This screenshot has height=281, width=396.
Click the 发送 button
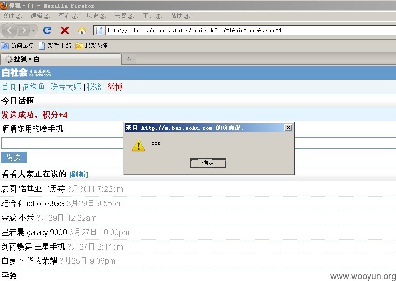14,158
